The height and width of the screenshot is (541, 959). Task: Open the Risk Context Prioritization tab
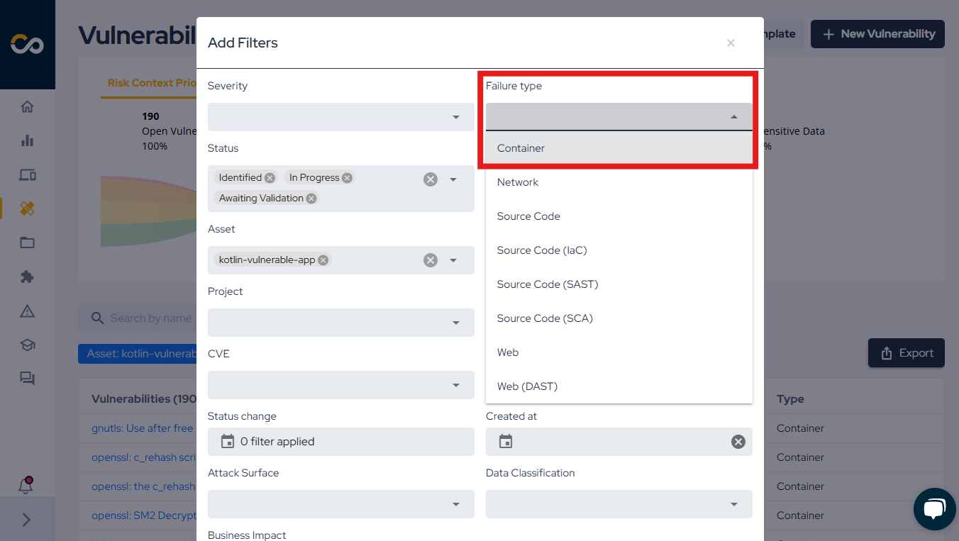click(x=152, y=83)
